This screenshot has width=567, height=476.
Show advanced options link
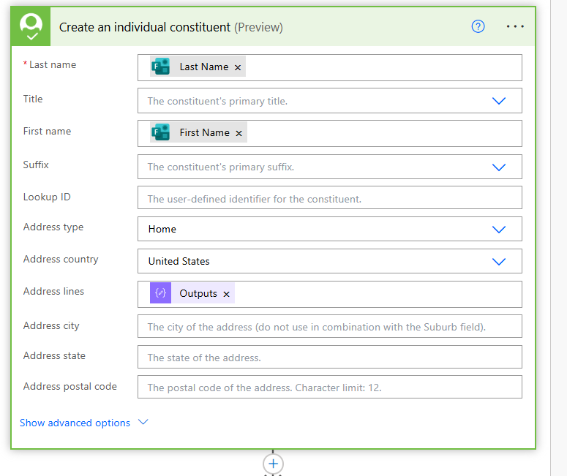(x=75, y=423)
